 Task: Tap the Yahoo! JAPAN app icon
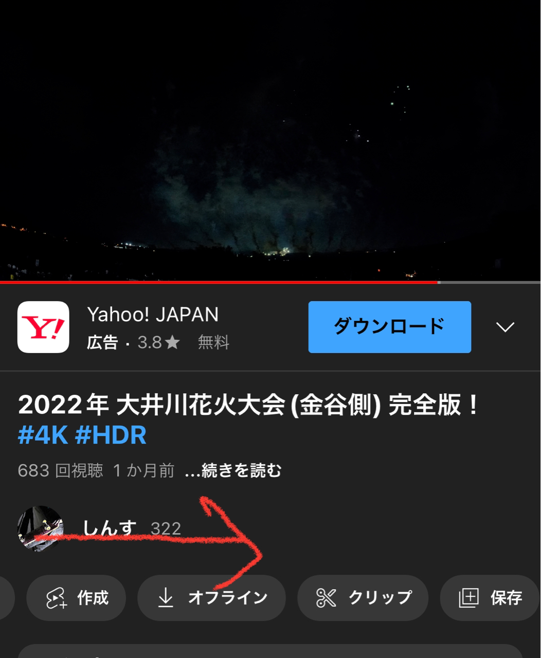coord(43,327)
